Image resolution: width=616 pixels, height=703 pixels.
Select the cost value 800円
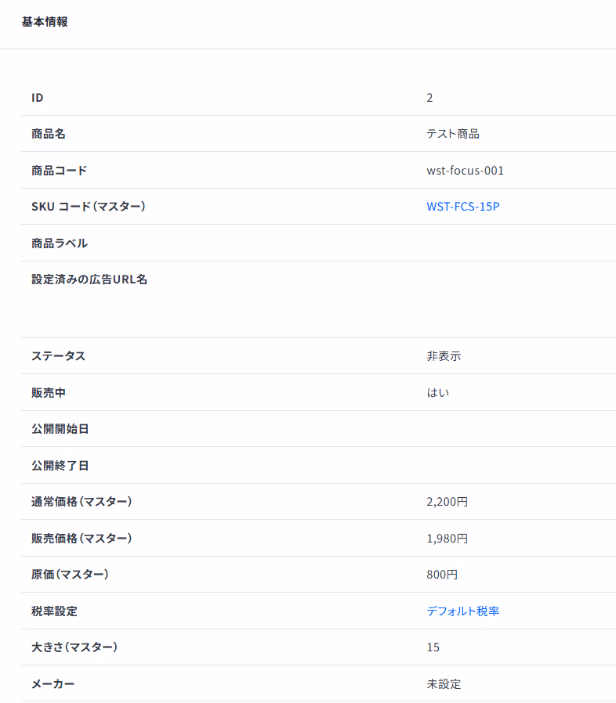[442, 575]
